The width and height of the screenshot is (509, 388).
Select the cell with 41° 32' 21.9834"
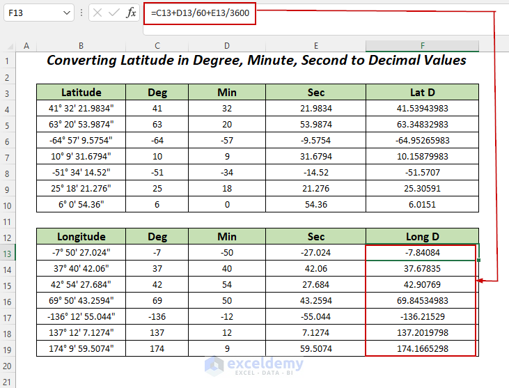point(81,109)
